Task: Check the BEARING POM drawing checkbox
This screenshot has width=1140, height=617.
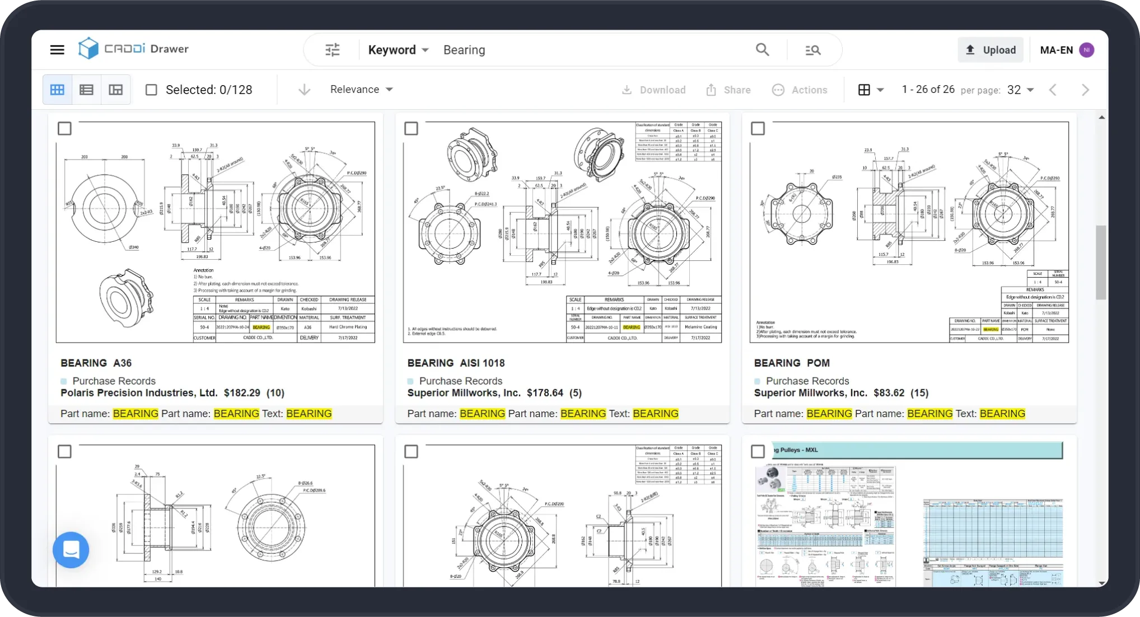Action: pos(758,128)
